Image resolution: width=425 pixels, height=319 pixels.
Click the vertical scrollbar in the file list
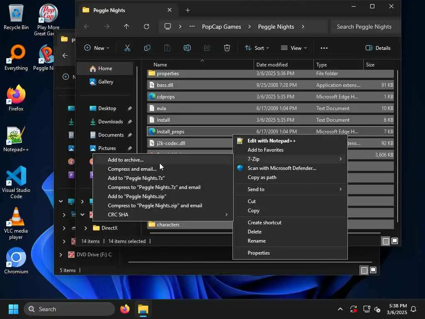[x=397, y=147]
